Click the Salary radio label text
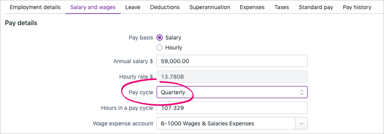The width and height of the screenshot is (384, 134). click(x=173, y=37)
